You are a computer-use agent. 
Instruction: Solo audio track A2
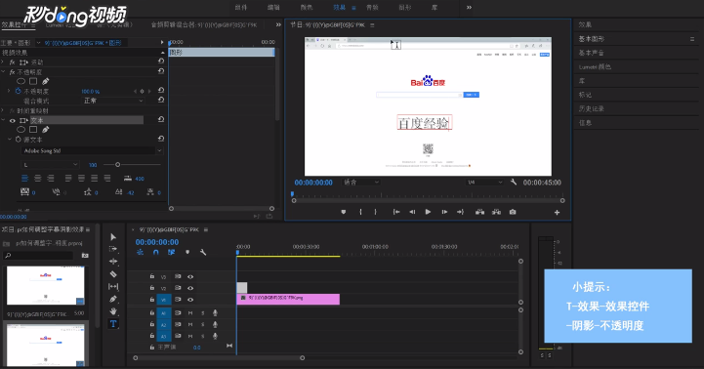tap(202, 324)
